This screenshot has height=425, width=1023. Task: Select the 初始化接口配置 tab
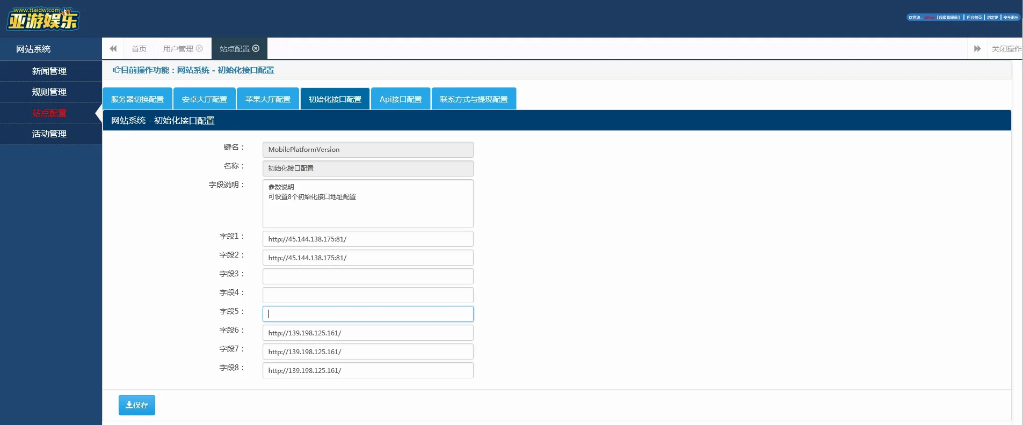pos(335,99)
